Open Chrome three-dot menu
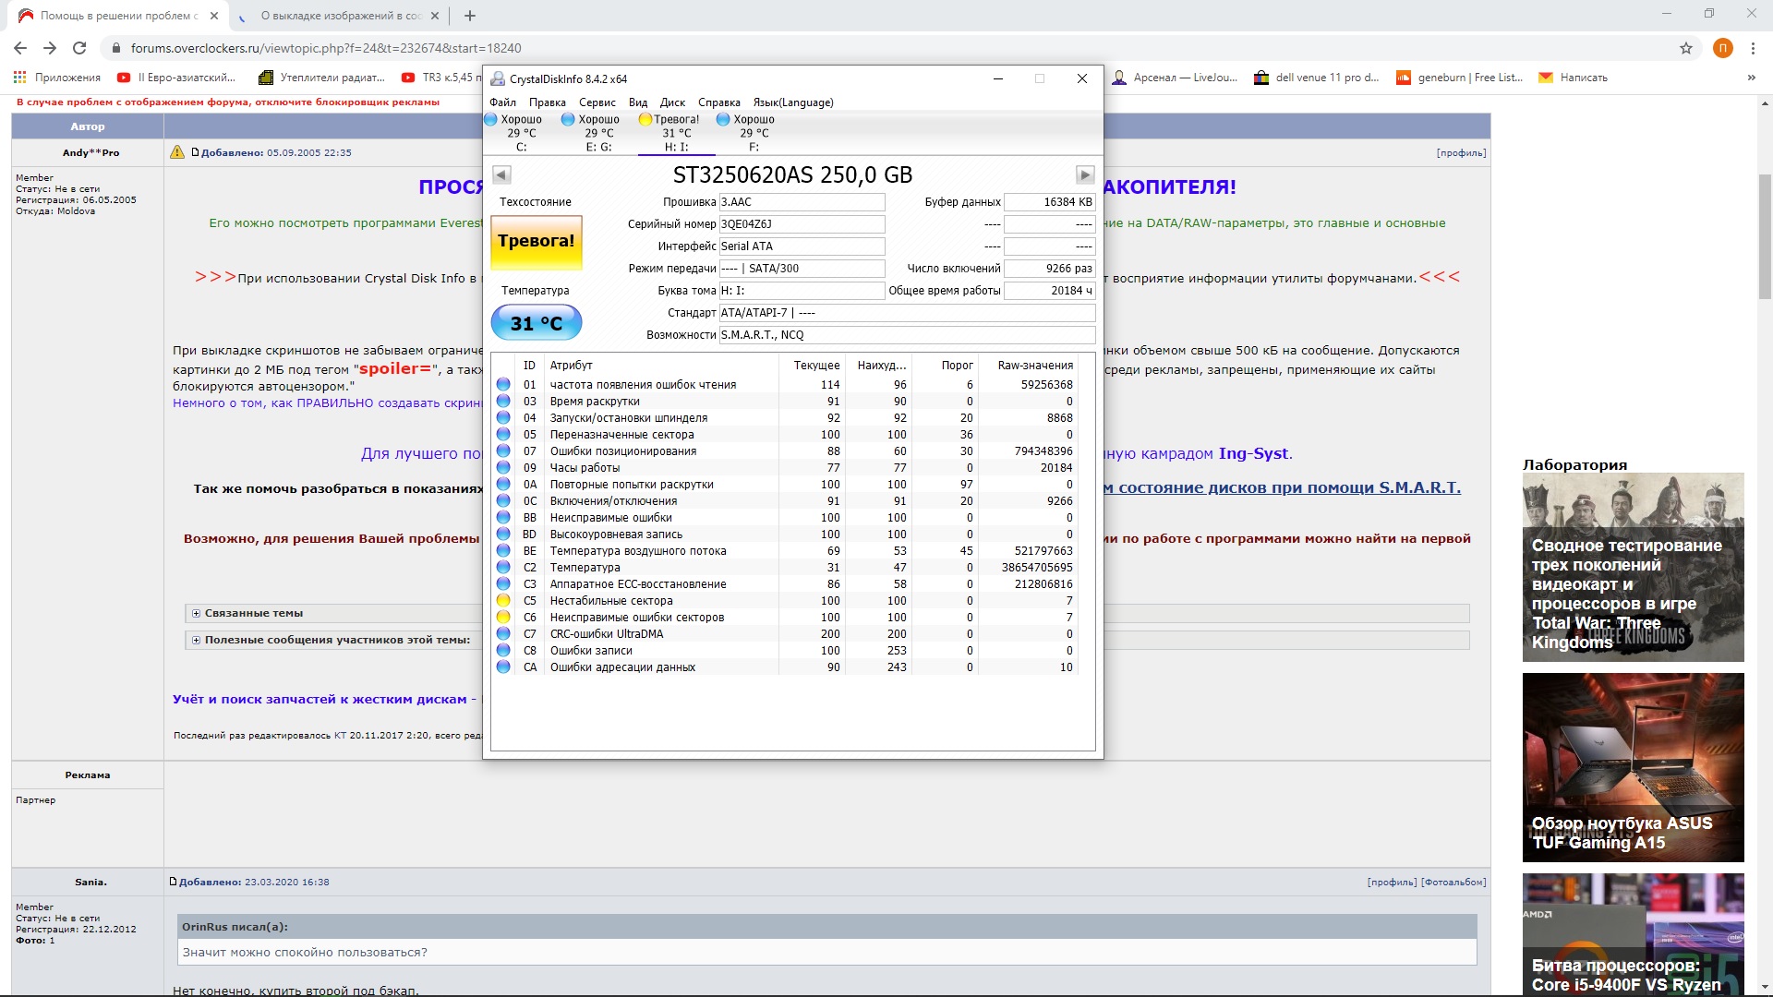Viewport: 1773px width, 997px height. click(1752, 48)
